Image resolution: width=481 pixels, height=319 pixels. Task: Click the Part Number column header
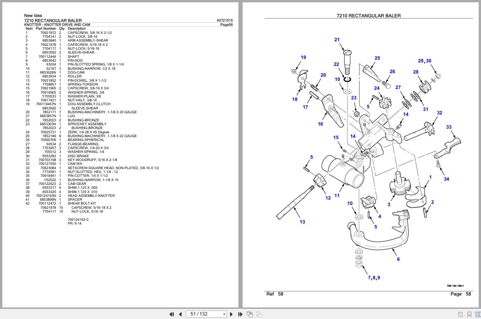46,29
